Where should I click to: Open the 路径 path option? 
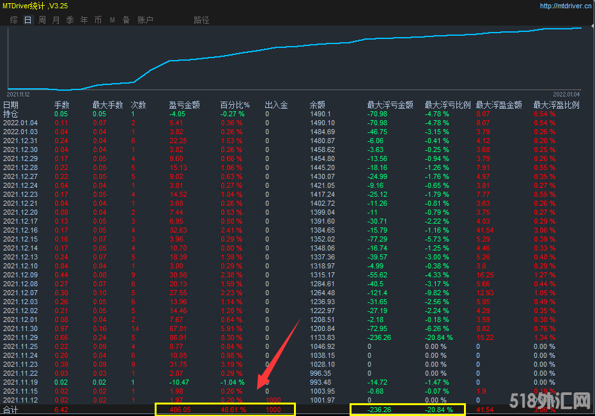click(x=201, y=20)
